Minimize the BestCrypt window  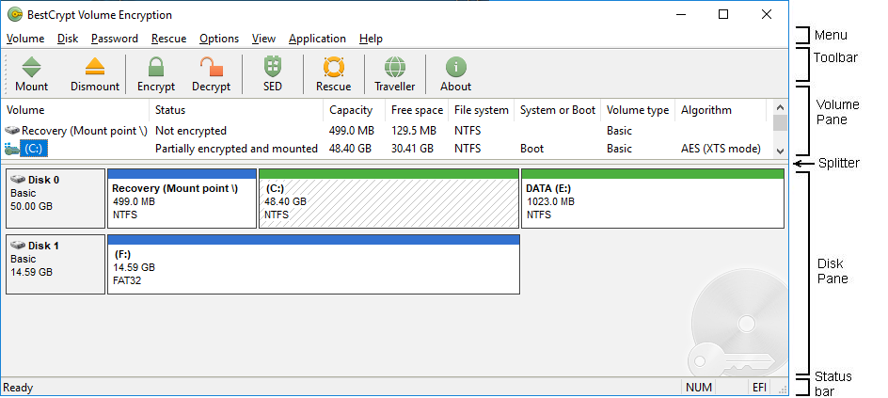680,15
